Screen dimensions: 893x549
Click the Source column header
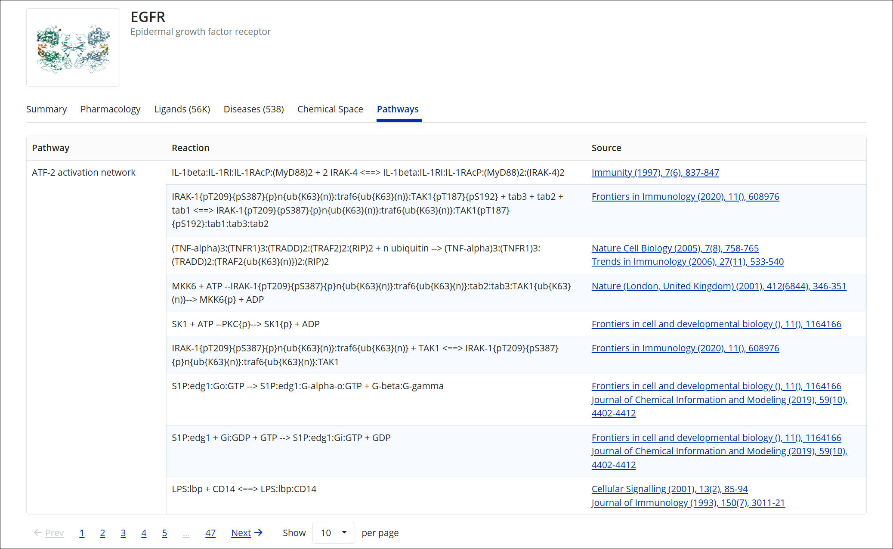coord(606,148)
